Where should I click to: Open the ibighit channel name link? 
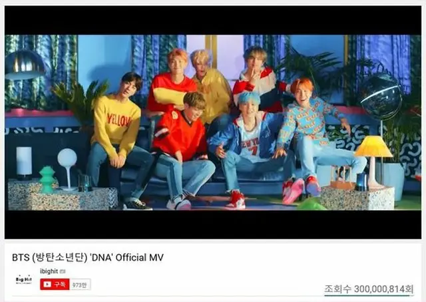(x=49, y=271)
